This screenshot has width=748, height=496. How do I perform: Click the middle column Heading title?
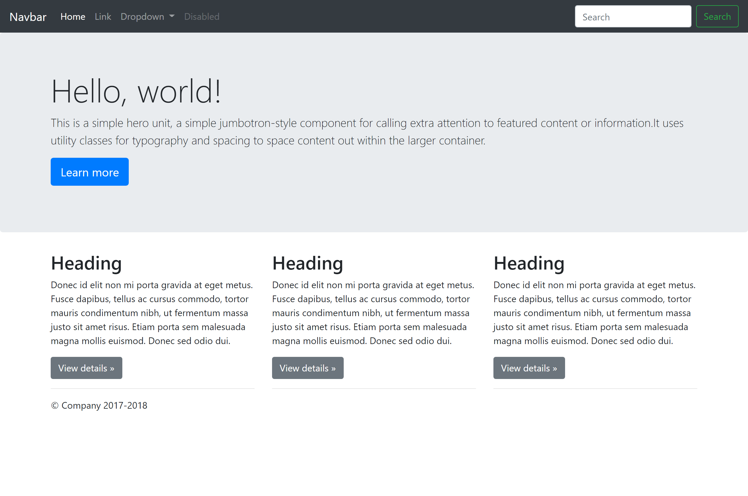(308, 263)
